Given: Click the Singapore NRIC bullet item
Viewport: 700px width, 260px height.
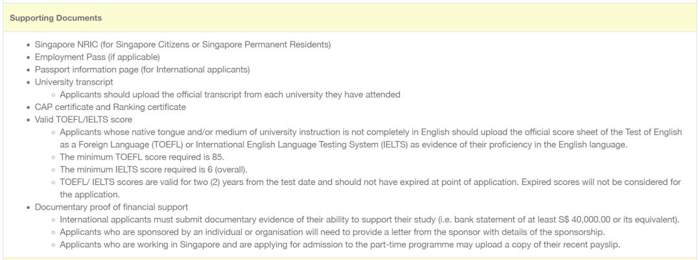Looking at the screenshot, I should [x=183, y=45].
